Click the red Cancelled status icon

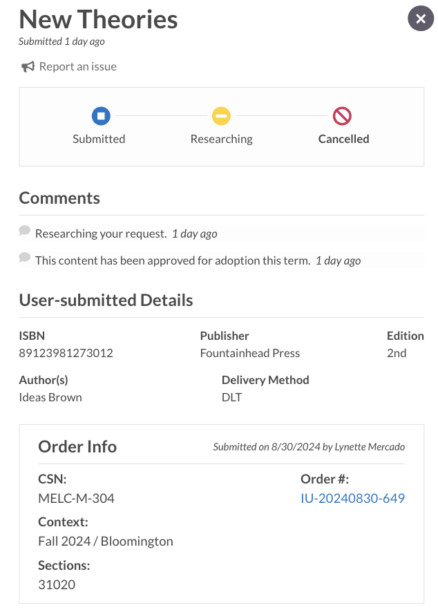point(342,116)
